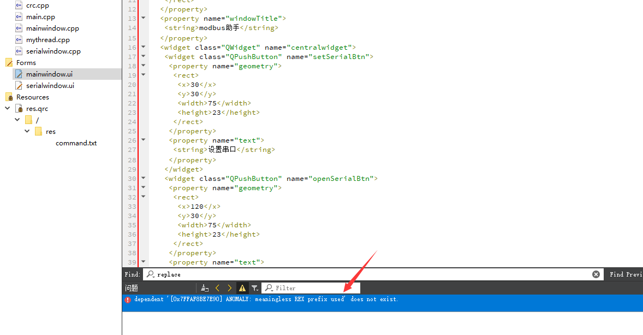Click the mainwindow.cpp file icon
Screen dimensions: 643x335
click(x=17, y=28)
